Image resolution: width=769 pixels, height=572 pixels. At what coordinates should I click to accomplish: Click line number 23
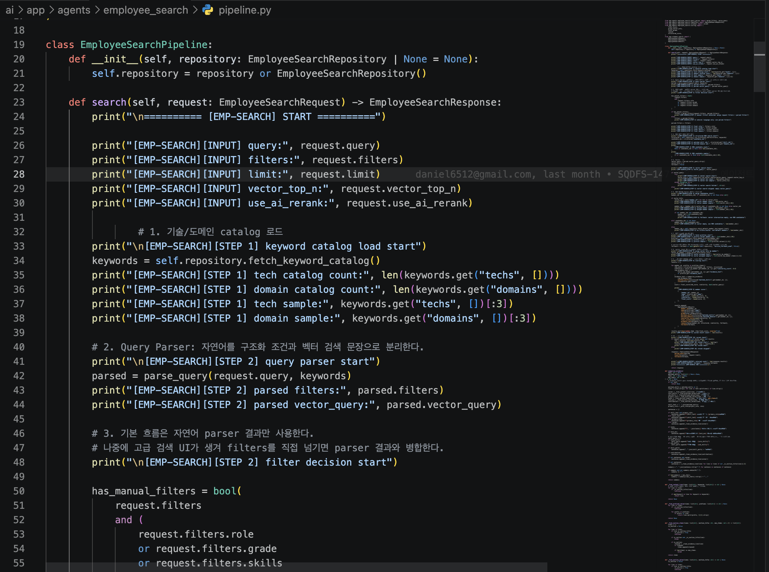coord(19,102)
